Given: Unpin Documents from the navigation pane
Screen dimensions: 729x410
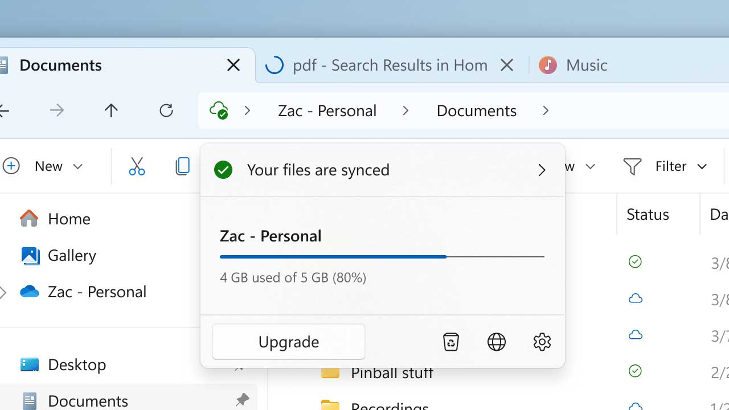Looking at the screenshot, I should coord(242,400).
